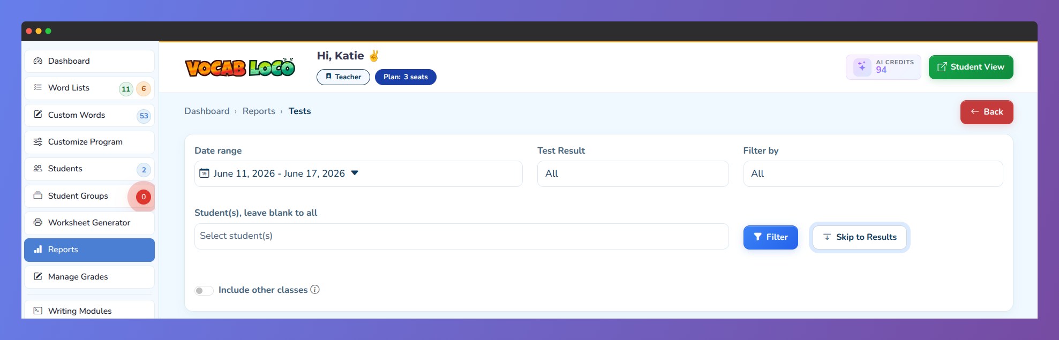Click the Select student(s) field
Viewport: 1059px width, 340px height.
[x=461, y=236]
